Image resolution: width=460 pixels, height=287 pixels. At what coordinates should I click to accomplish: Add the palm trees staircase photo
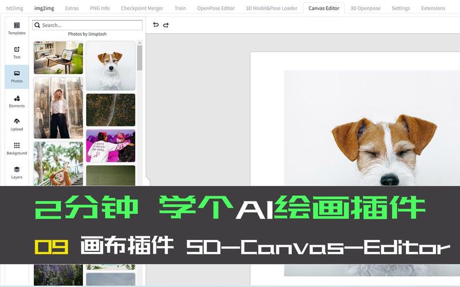click(59, 164)
